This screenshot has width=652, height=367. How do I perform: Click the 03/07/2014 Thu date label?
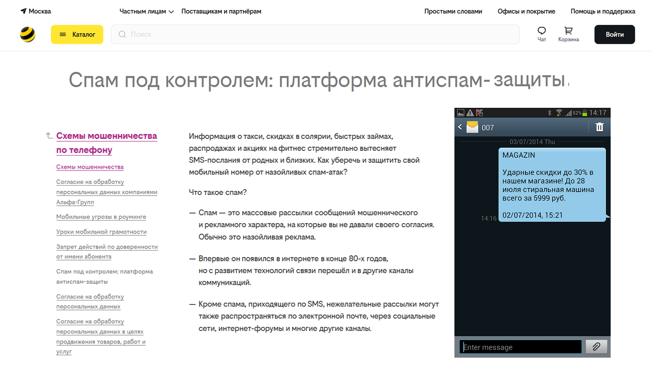[532, 142]
